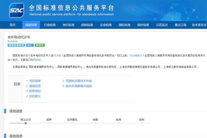Click the 国家标准项目 tag
Screen dimensions: 207x138
tap(16, 45)
